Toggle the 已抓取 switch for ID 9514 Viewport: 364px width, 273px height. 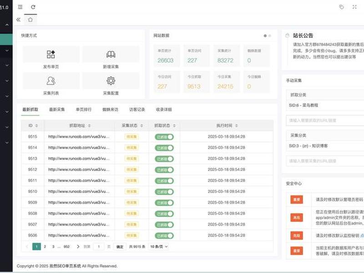pyautogui.click(x=164, y=148)
